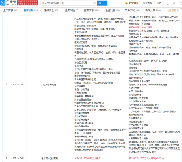
Task: Switch to the 企业发展 tab
Action: pyautogui.click(x=112, y=10)
